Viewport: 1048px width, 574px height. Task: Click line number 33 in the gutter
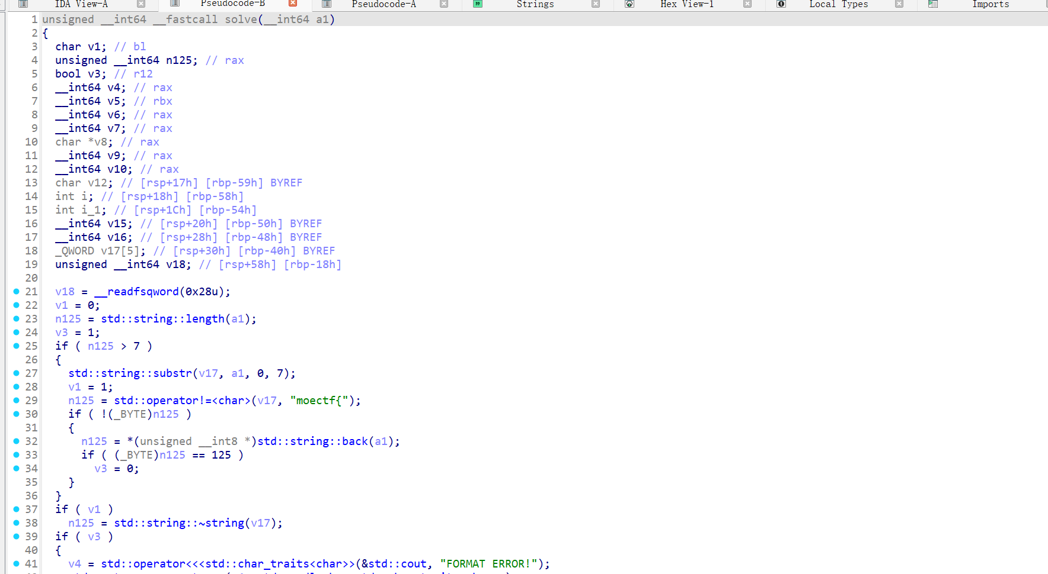point(31,455)
